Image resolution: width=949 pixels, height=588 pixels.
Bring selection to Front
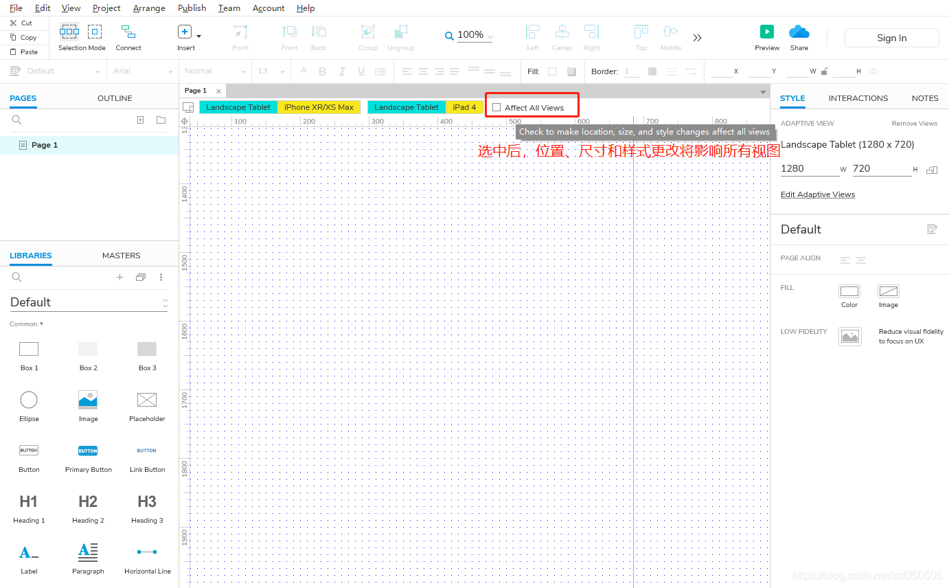(290, 38)
